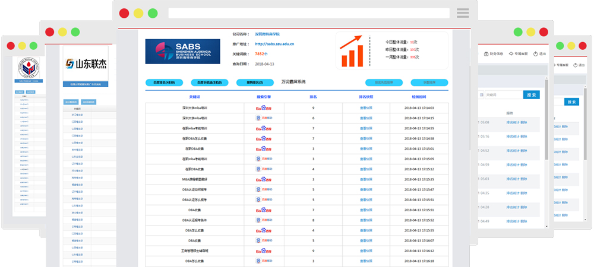Switch to the 百度手机端(3310) tab
594x267 pixels.
[x=210, y=82]
